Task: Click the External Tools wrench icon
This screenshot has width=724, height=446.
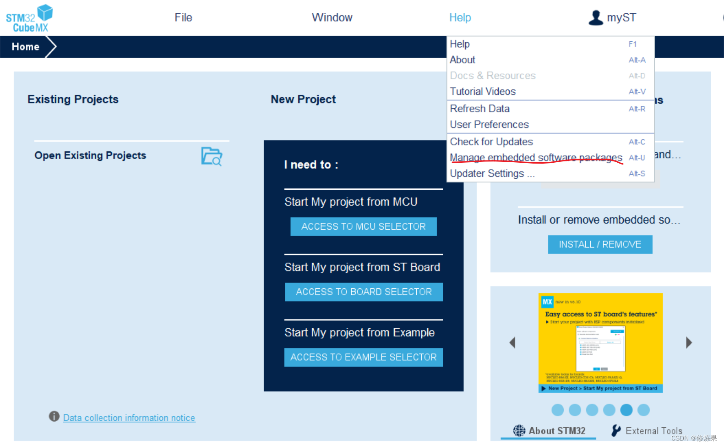Action: pos(616,430)
